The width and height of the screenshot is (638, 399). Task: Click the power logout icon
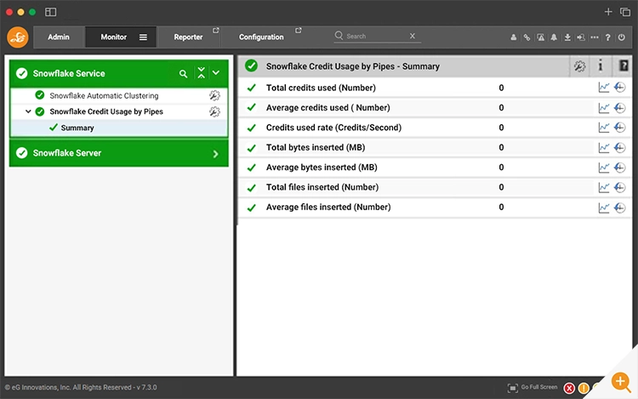621,37
